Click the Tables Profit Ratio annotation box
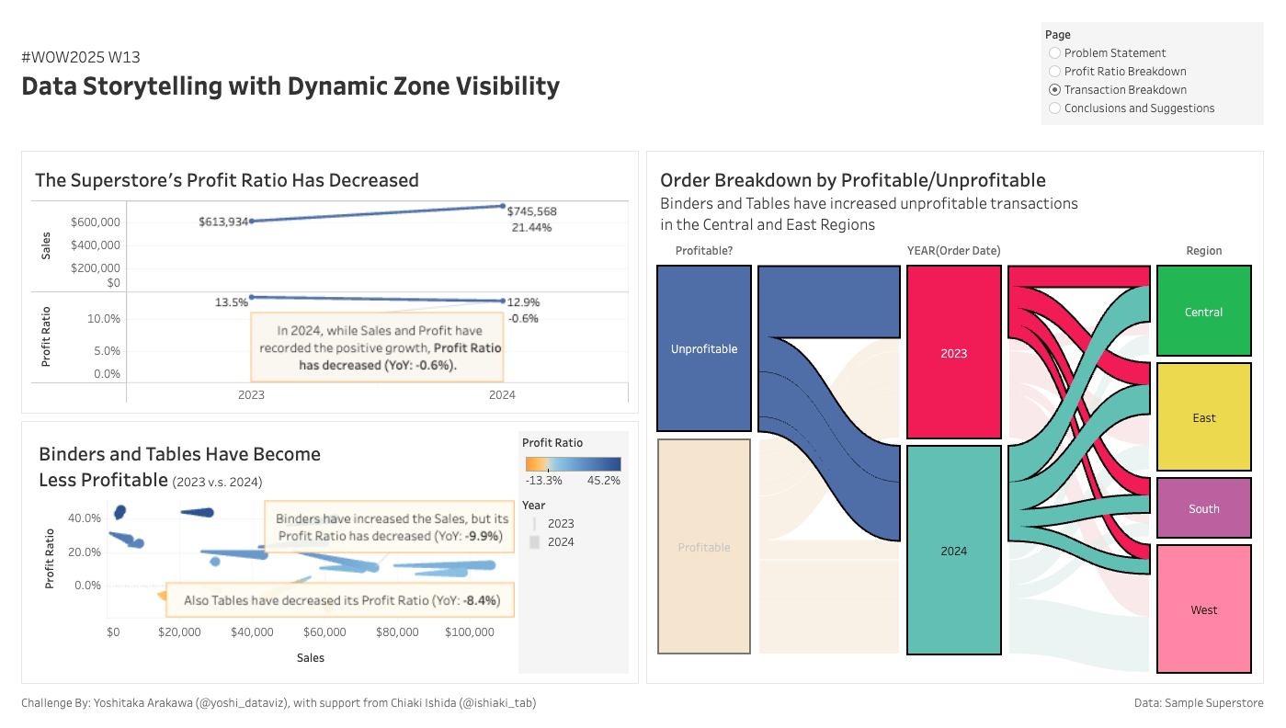 pyautogui.click(x=340, y=600)
